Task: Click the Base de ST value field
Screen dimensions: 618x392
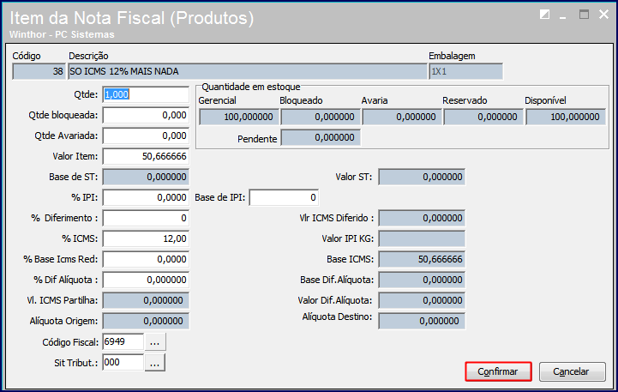Action: click(x=146, y=177)
